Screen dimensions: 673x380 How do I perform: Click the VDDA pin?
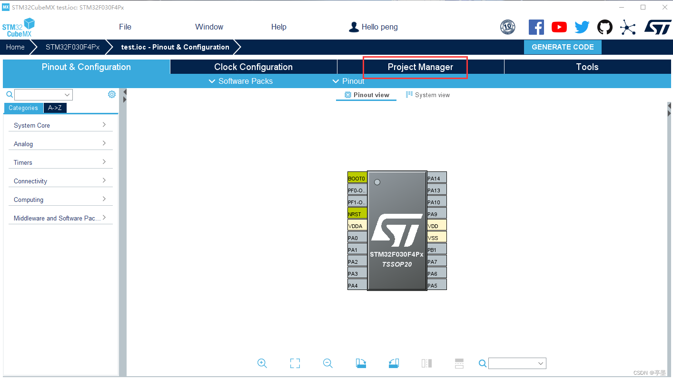point(357,225)
